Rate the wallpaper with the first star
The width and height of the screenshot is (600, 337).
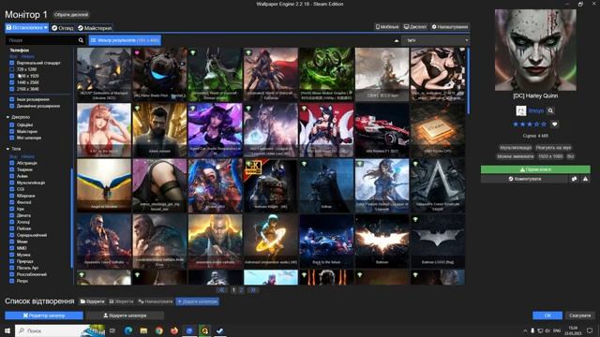click(x=516, y=125)
